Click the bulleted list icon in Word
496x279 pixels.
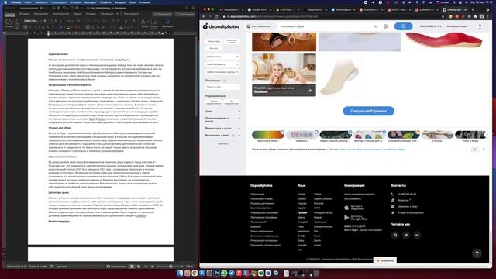point(88,21)
